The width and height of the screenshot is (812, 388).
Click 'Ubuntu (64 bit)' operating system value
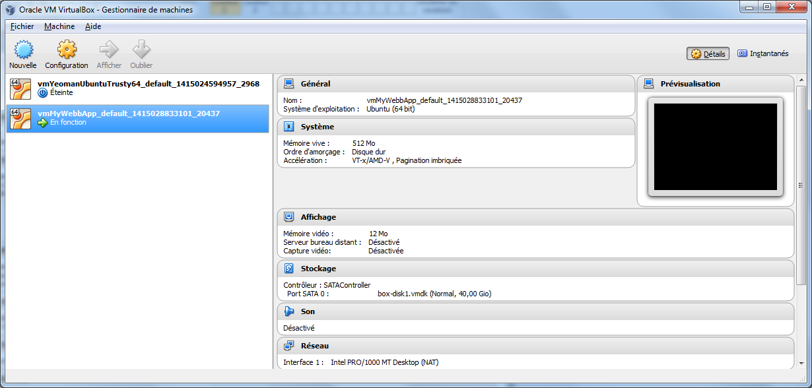pyautogui.click(x=391, y=109)
